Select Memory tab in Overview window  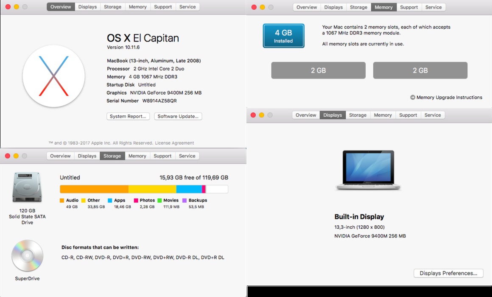[x=138, y=7]
